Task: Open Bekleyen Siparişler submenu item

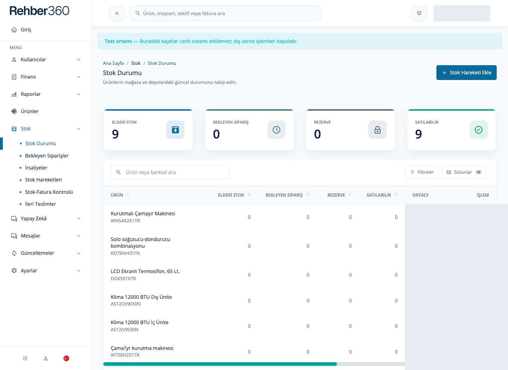Action: (47, 156)
